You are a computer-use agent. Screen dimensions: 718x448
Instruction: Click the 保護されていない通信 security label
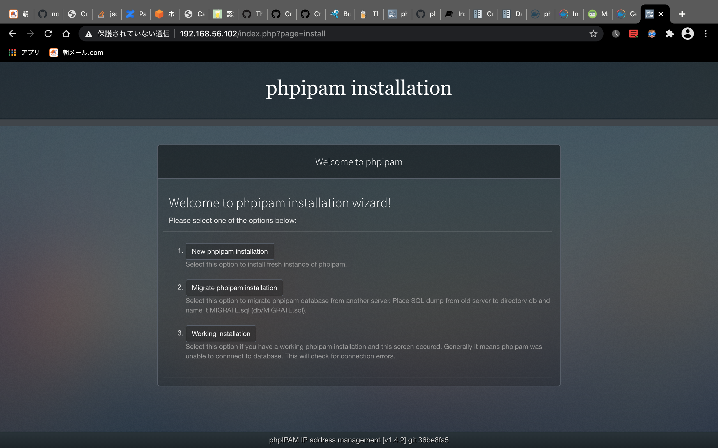pos(134,34)
